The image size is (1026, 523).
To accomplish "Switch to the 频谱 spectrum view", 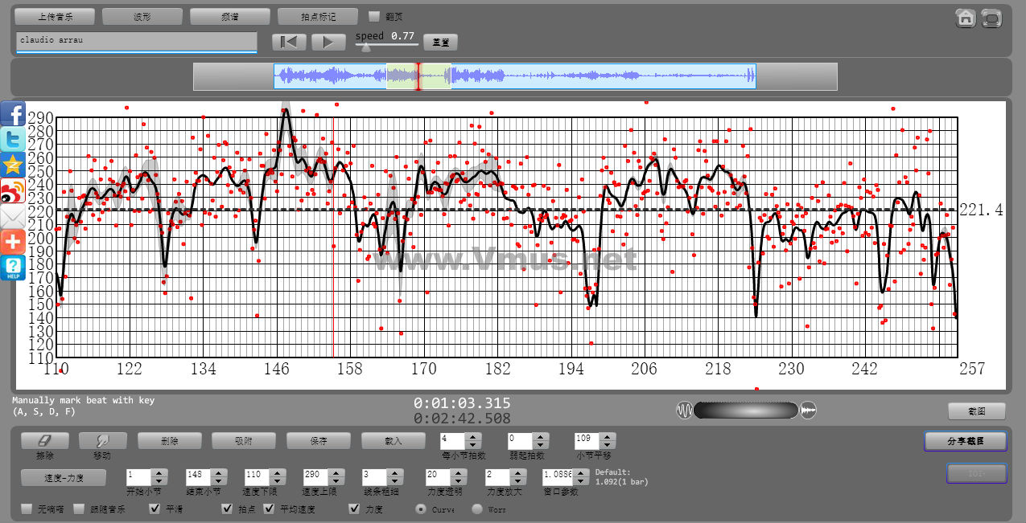I will 230,16.
